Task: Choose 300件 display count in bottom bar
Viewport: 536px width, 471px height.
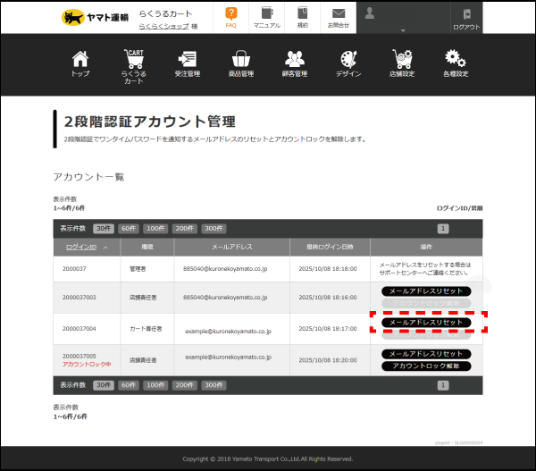Action: (x=213, y=384)
